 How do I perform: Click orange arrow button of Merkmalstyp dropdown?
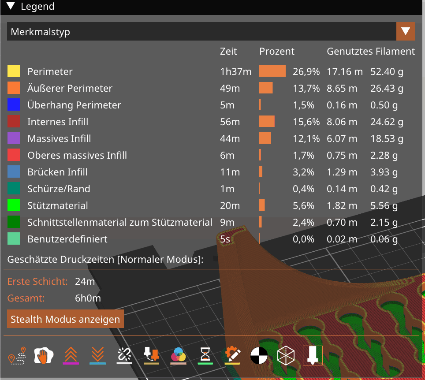[406, 31]
